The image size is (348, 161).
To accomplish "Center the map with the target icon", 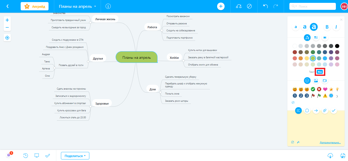I will pyautogui.click(x=7, y=38).
